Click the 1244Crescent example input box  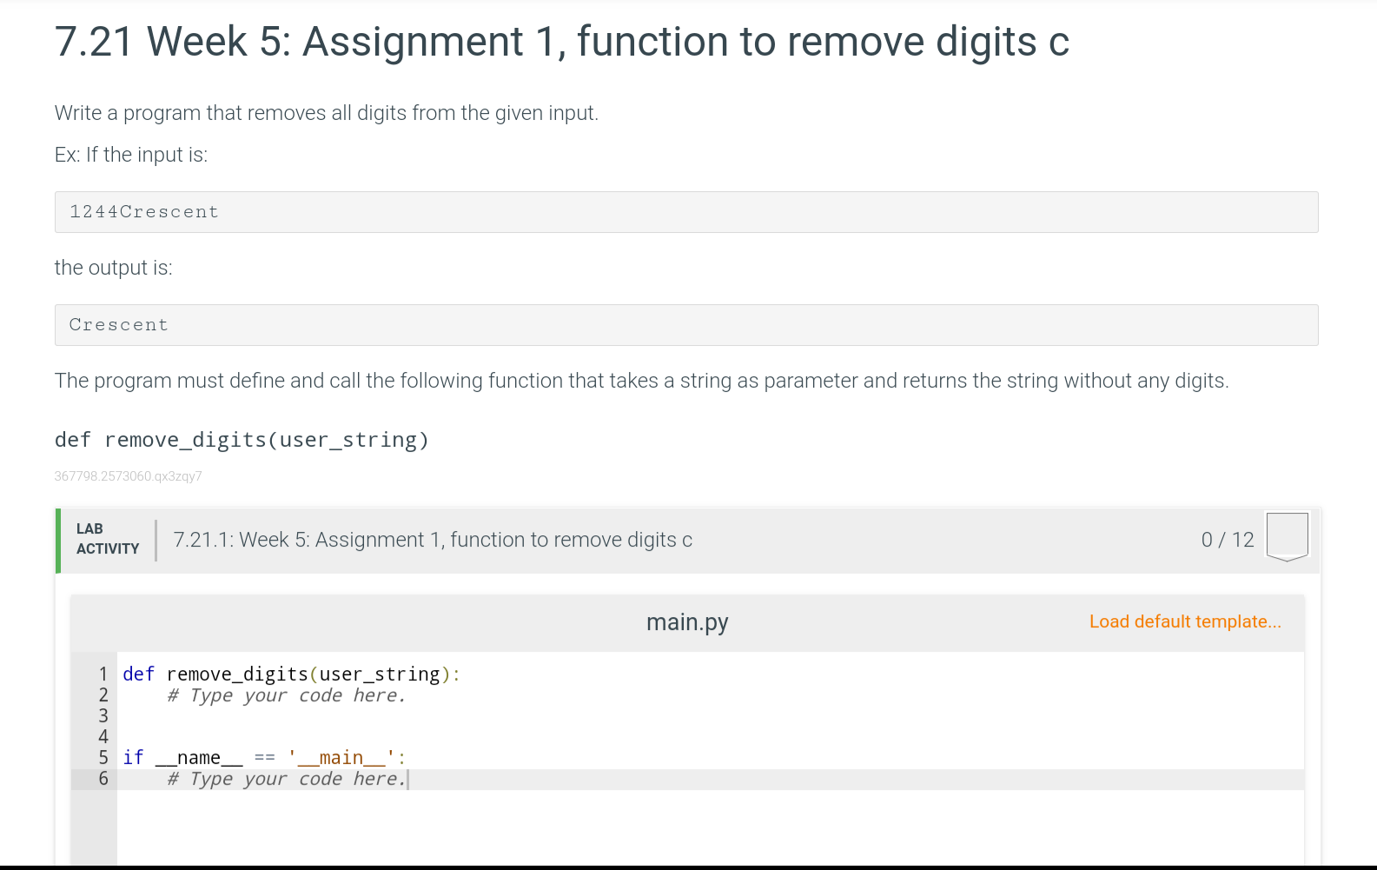click(686, 212)
